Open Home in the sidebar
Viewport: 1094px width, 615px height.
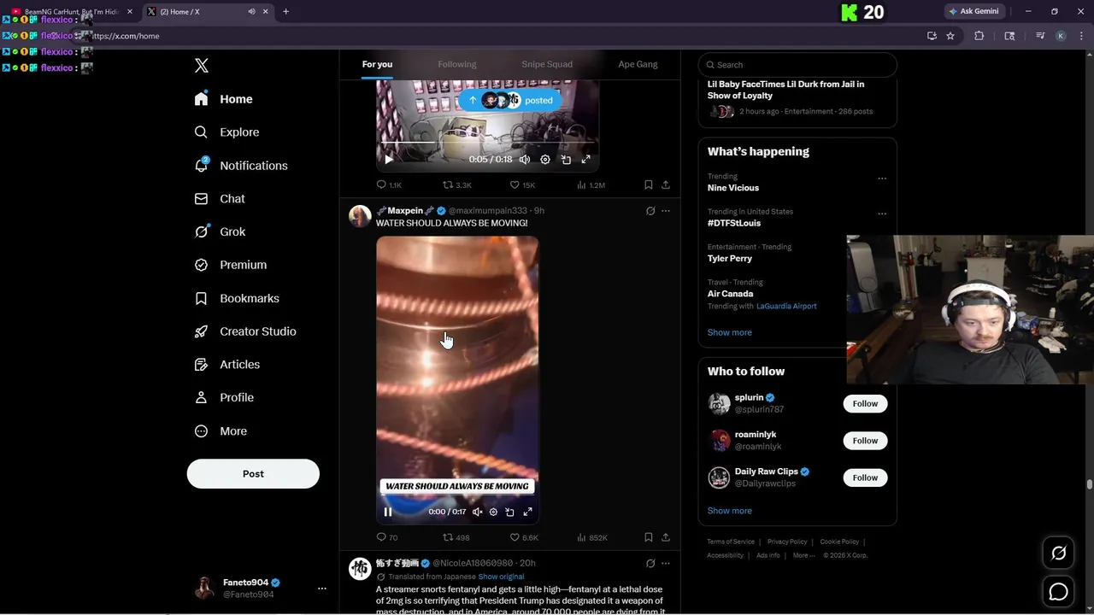tap(223, 99)
